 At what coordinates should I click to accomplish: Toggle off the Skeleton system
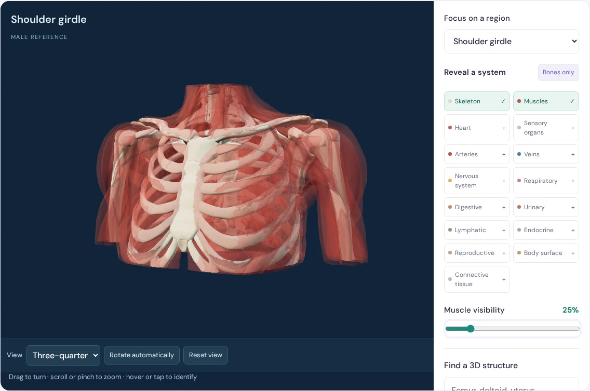pyautogui.click(x=477, y=101)
